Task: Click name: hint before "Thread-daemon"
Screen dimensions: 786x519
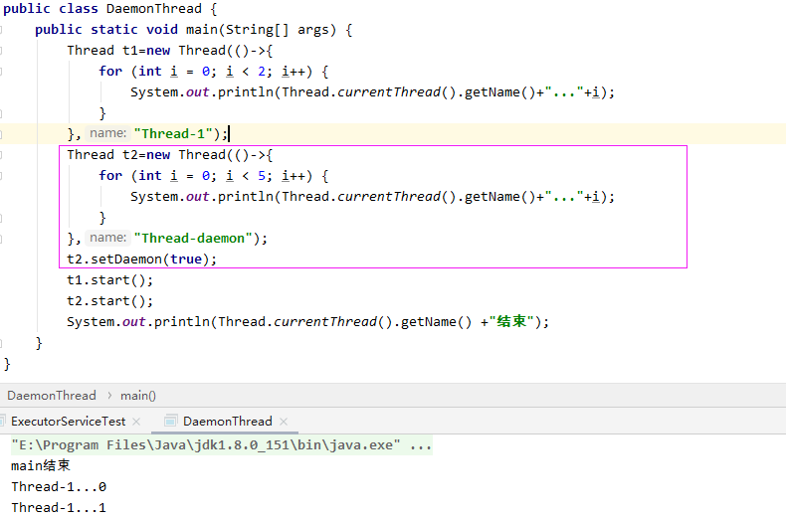Action: pos(107,238)
